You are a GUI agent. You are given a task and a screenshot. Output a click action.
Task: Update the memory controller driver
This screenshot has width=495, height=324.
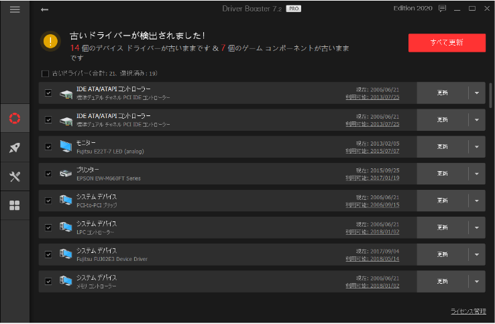442,281
